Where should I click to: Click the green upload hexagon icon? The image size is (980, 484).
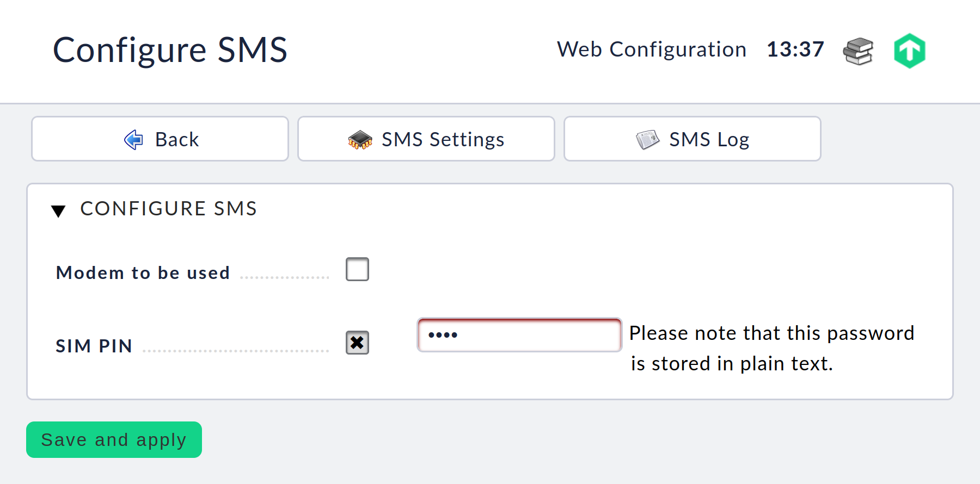tap(910, 50)
